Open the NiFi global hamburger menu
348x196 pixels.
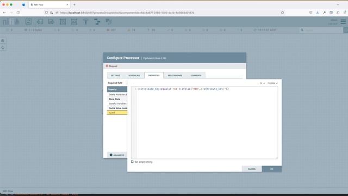click(x=343, y=22)
